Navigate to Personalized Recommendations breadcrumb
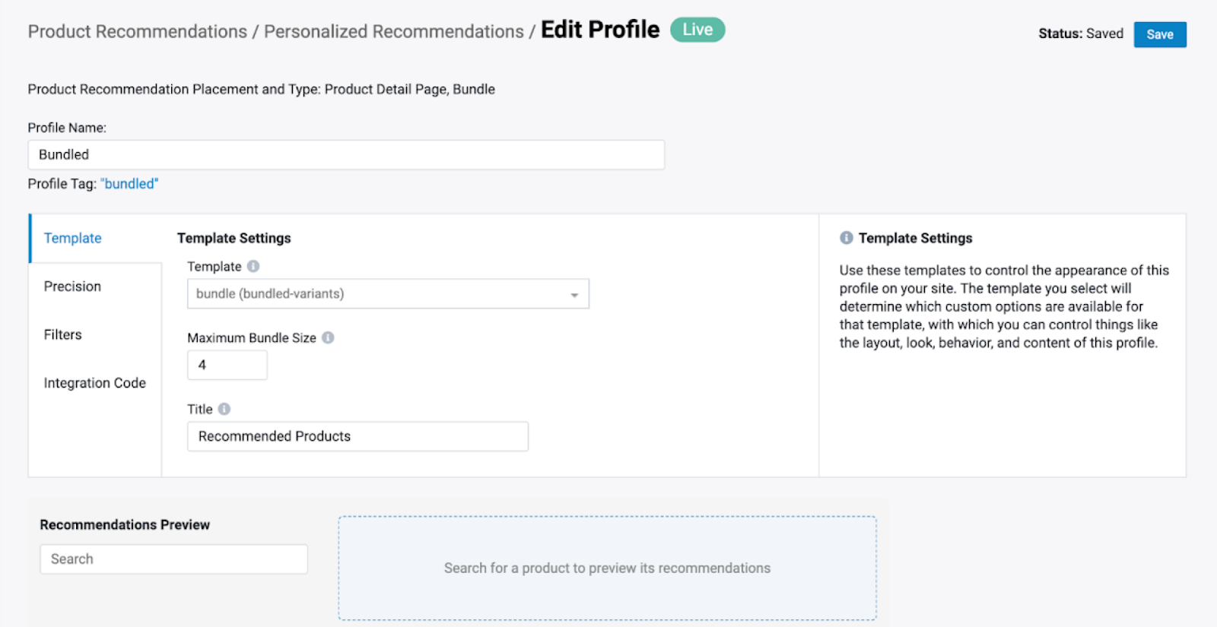 tap(394, 31)
